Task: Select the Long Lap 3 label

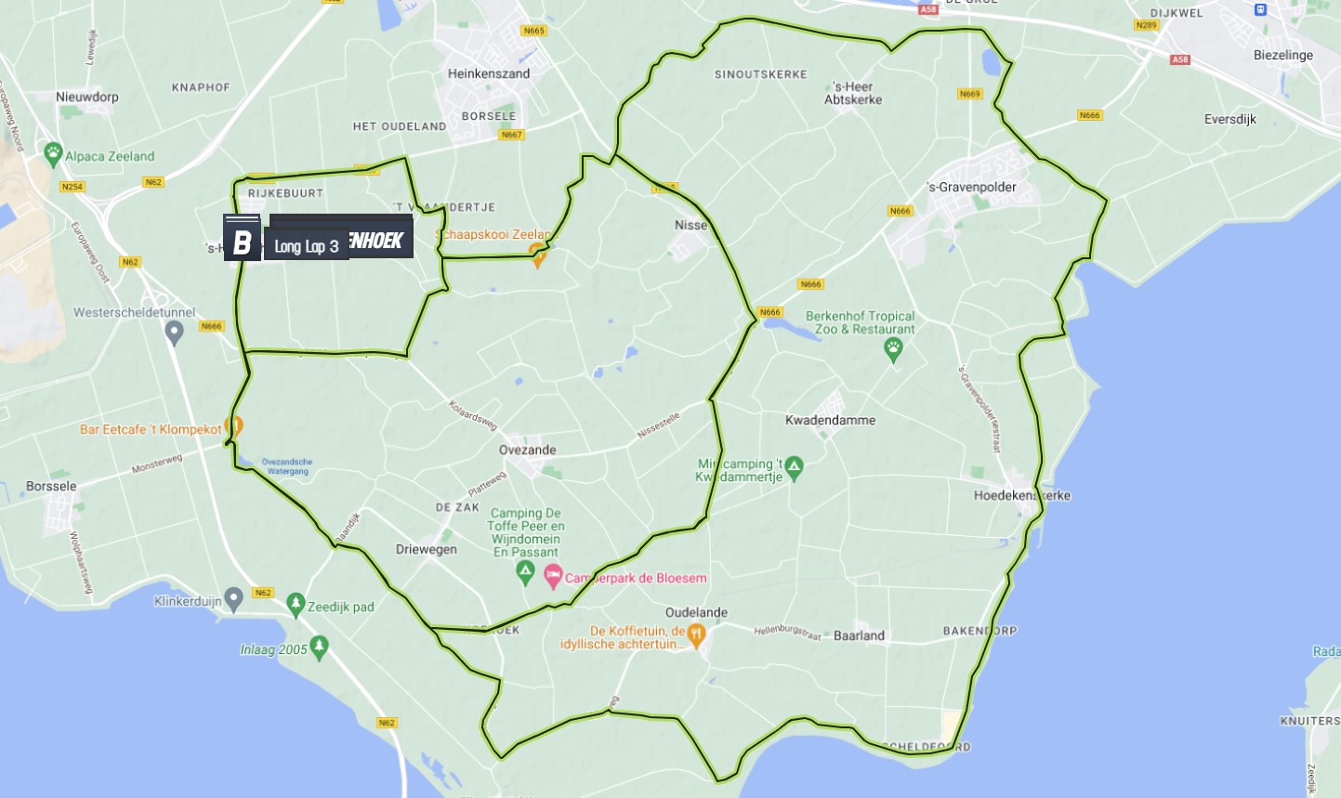Action: (x=307, y=246)
